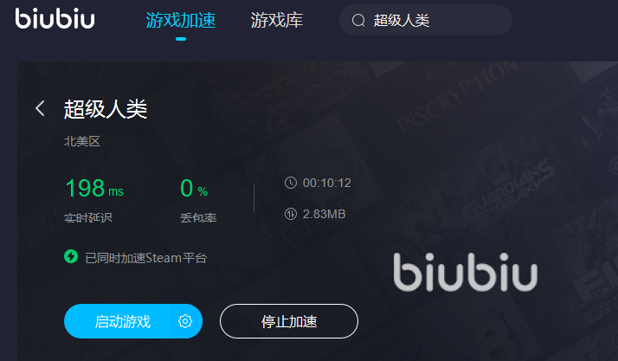Open launch settings gear icon
Viewport: 618px width, 361px height.
pyautogui.click(x=185, y=321)
